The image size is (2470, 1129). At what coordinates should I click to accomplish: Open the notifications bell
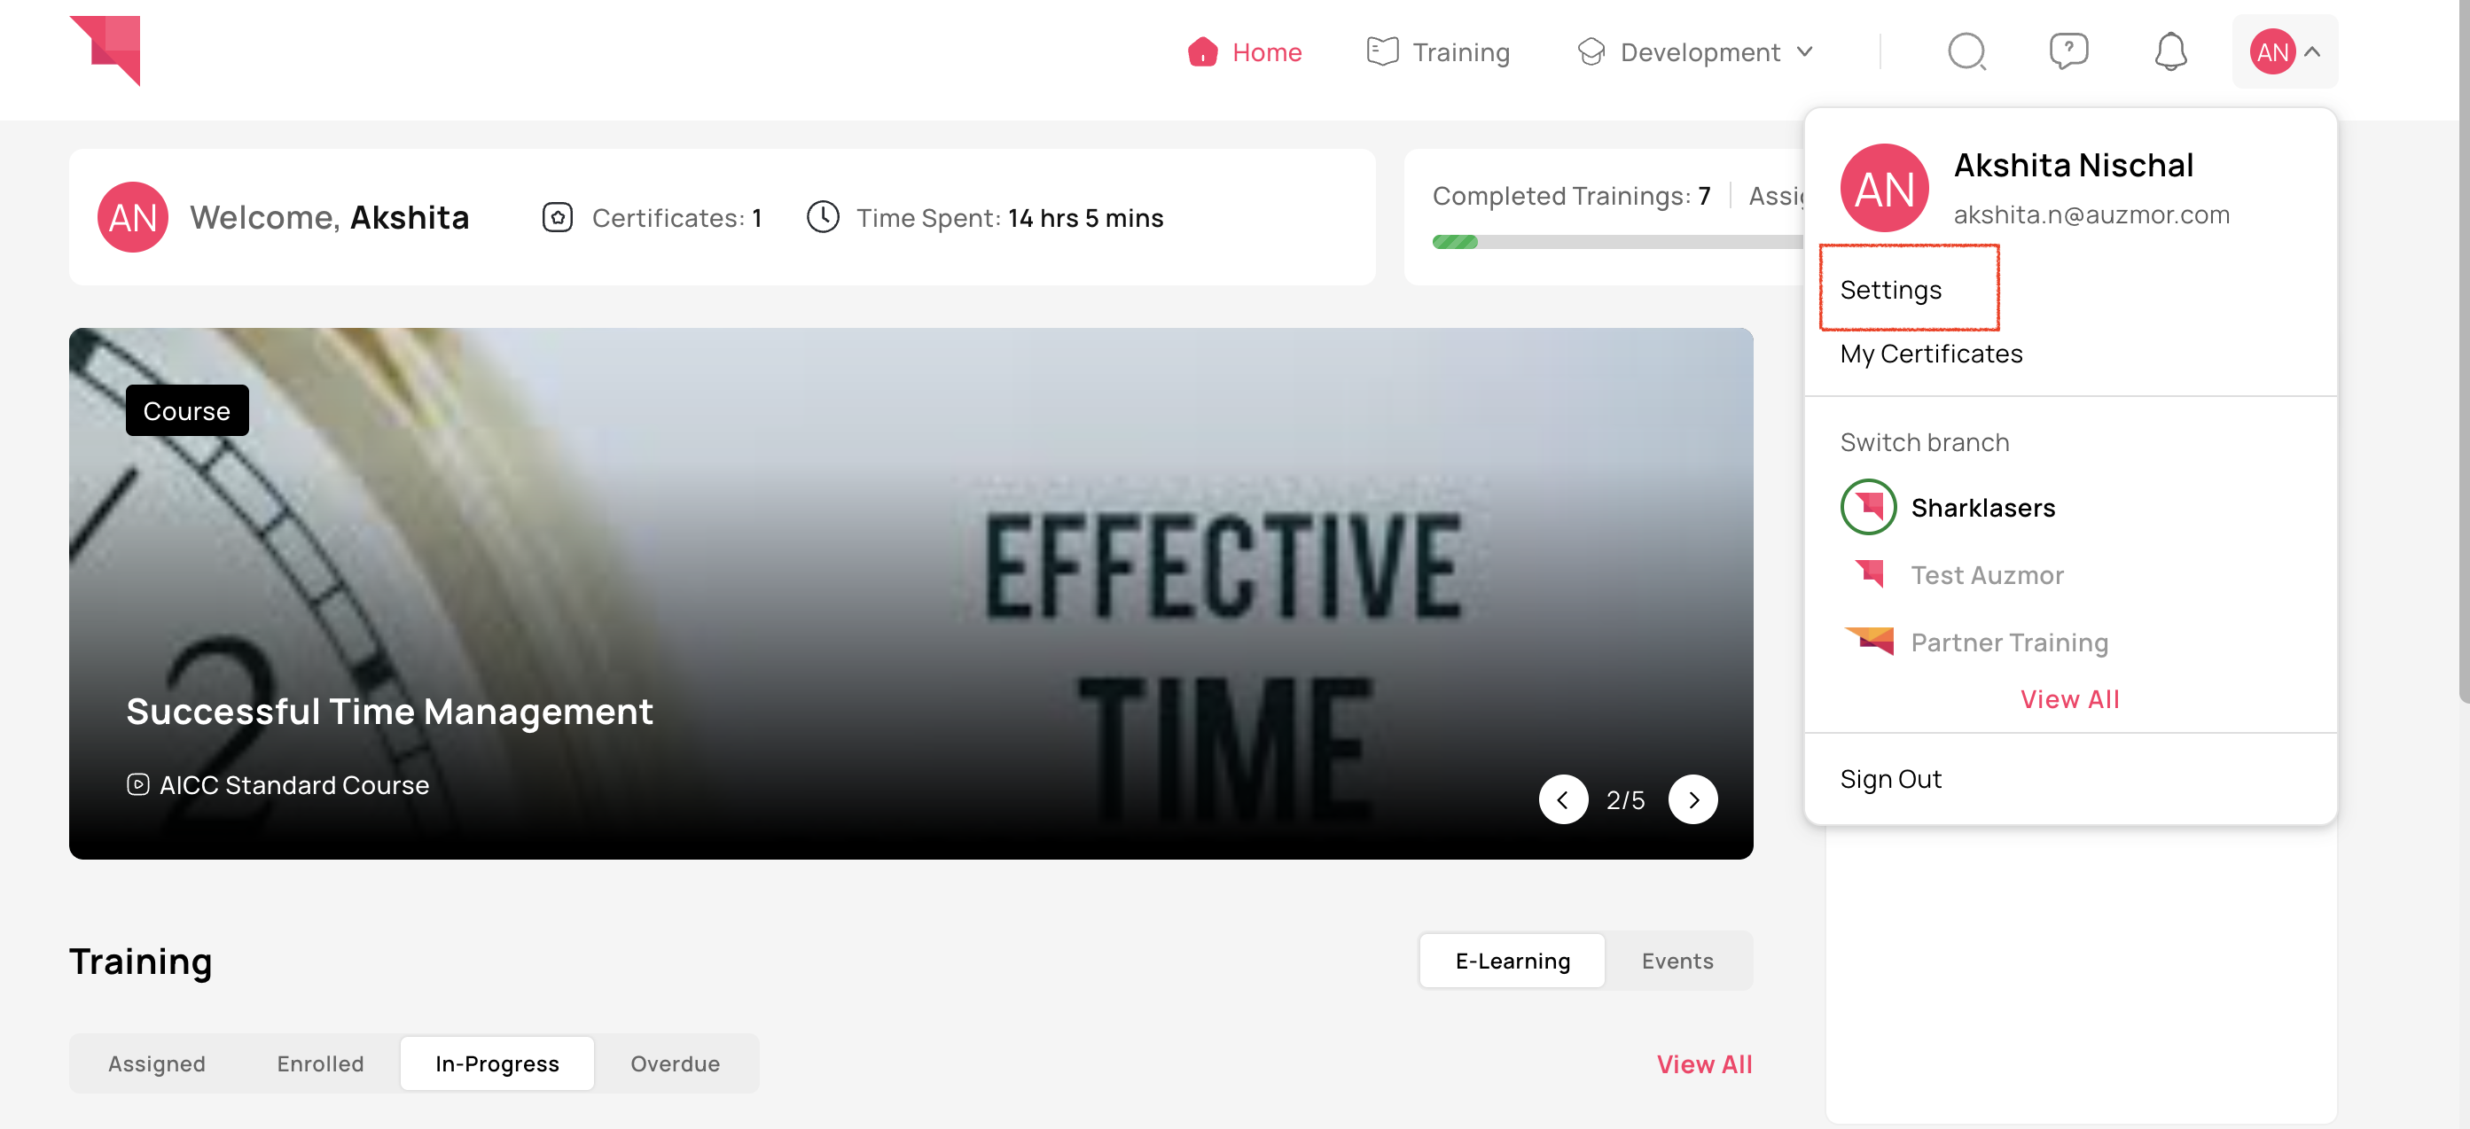coord(2169,51)
